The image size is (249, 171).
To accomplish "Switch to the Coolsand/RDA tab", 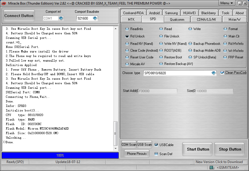I will click(133, 13).
